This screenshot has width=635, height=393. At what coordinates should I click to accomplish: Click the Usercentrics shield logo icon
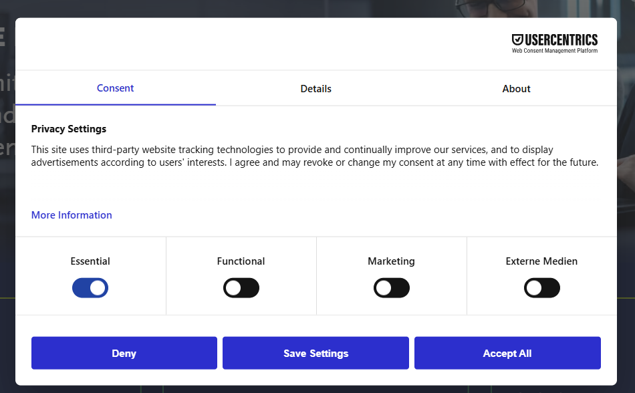517,39
